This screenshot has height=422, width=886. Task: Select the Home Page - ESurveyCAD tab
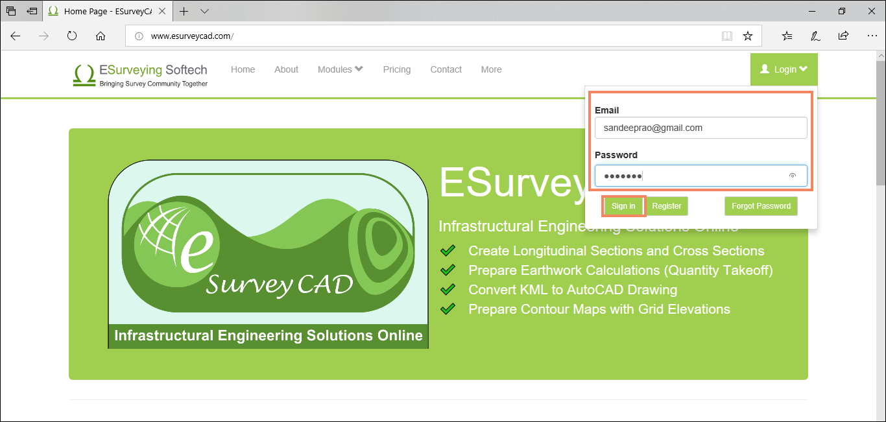[109, 11]
